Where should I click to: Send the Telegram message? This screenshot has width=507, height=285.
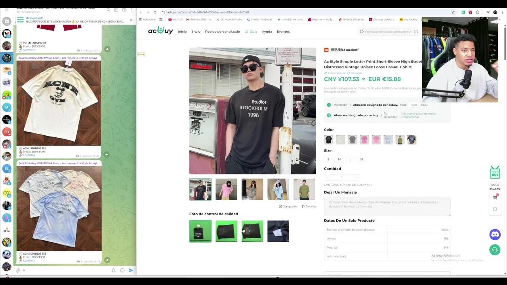pos(131,270)
